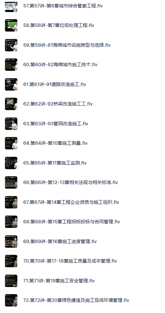Click thumbnail for 58.第58讲 垃圾处理工程
The height and width of the screenshot is (313, 165).
pos(11,25)
